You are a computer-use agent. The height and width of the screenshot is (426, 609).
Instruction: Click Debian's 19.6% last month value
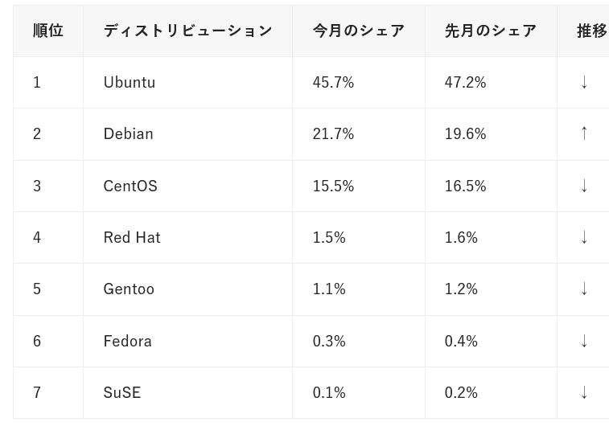click(465, 134)
